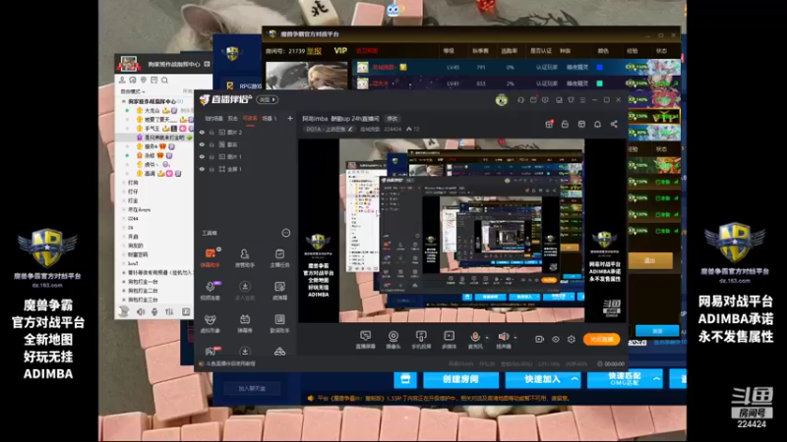Click the notification bell above the preview
This screenshot has height=442, width=787.
[x=597, y=124]
